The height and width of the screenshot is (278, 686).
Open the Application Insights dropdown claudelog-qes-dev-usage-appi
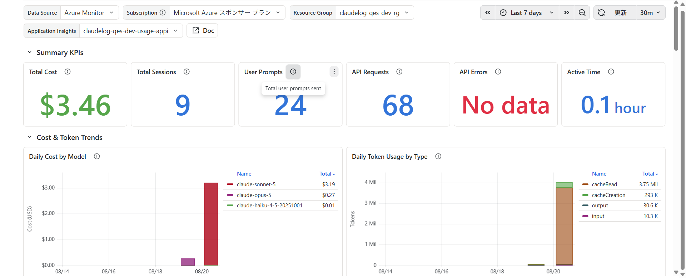tap(131, 31)
